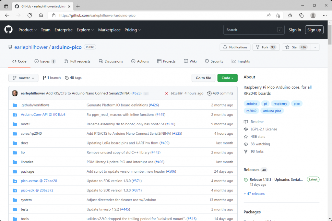Open browser Settings and more menu
332x221 pixels.
point(325,15)
